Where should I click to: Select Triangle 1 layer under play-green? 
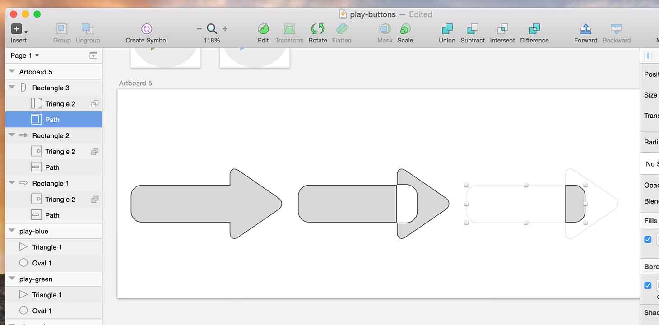pyautogui.click(x=54, y=295)
